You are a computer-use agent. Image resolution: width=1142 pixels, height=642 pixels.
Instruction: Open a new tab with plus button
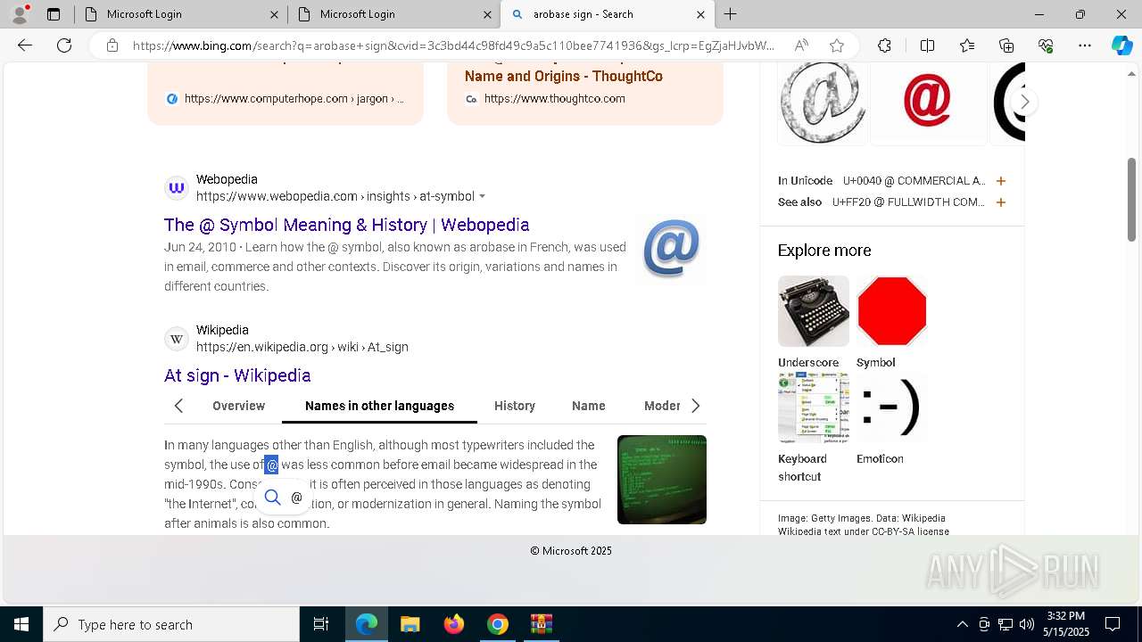pos(731,14)
